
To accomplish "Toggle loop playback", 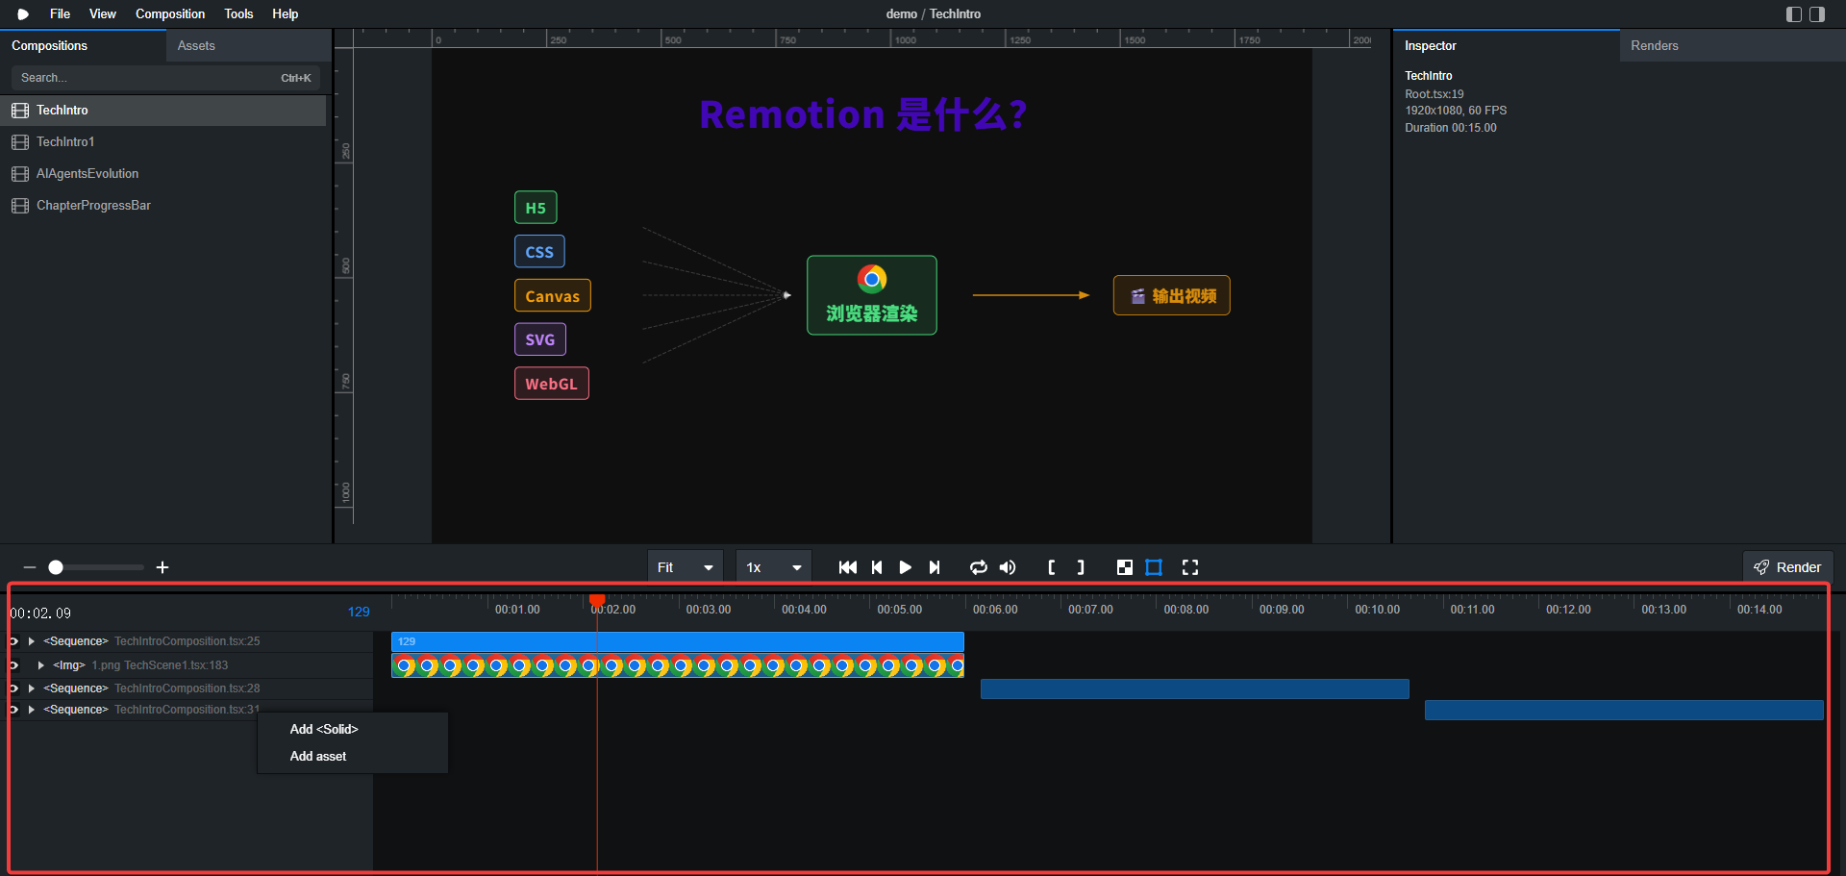I will coord(979,567).
